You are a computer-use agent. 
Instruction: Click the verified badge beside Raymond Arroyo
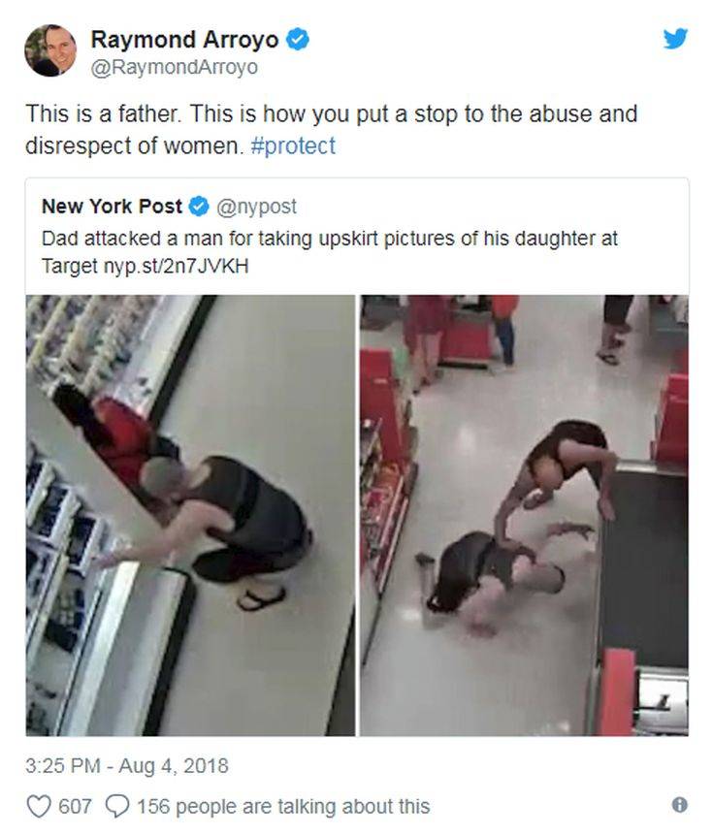coord(298,40)
